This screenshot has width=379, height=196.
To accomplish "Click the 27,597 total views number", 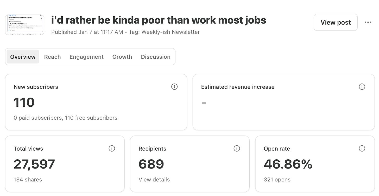I will pos(34,164).
